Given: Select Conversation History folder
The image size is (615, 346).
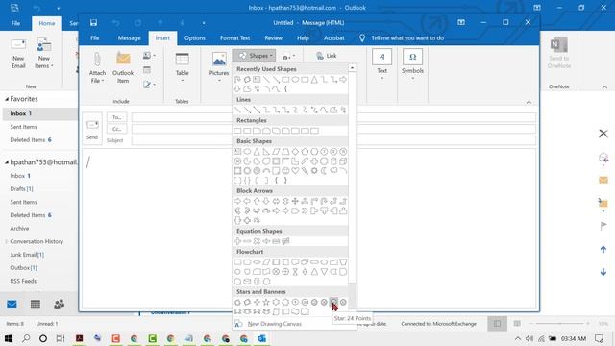Looking at the screenshot, I should [x=37, y=241].
